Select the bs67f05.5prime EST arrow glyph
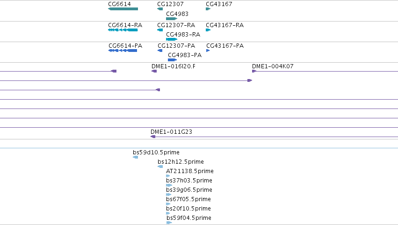The height and width of the screenshot is (225, 398). coord(168,204)
